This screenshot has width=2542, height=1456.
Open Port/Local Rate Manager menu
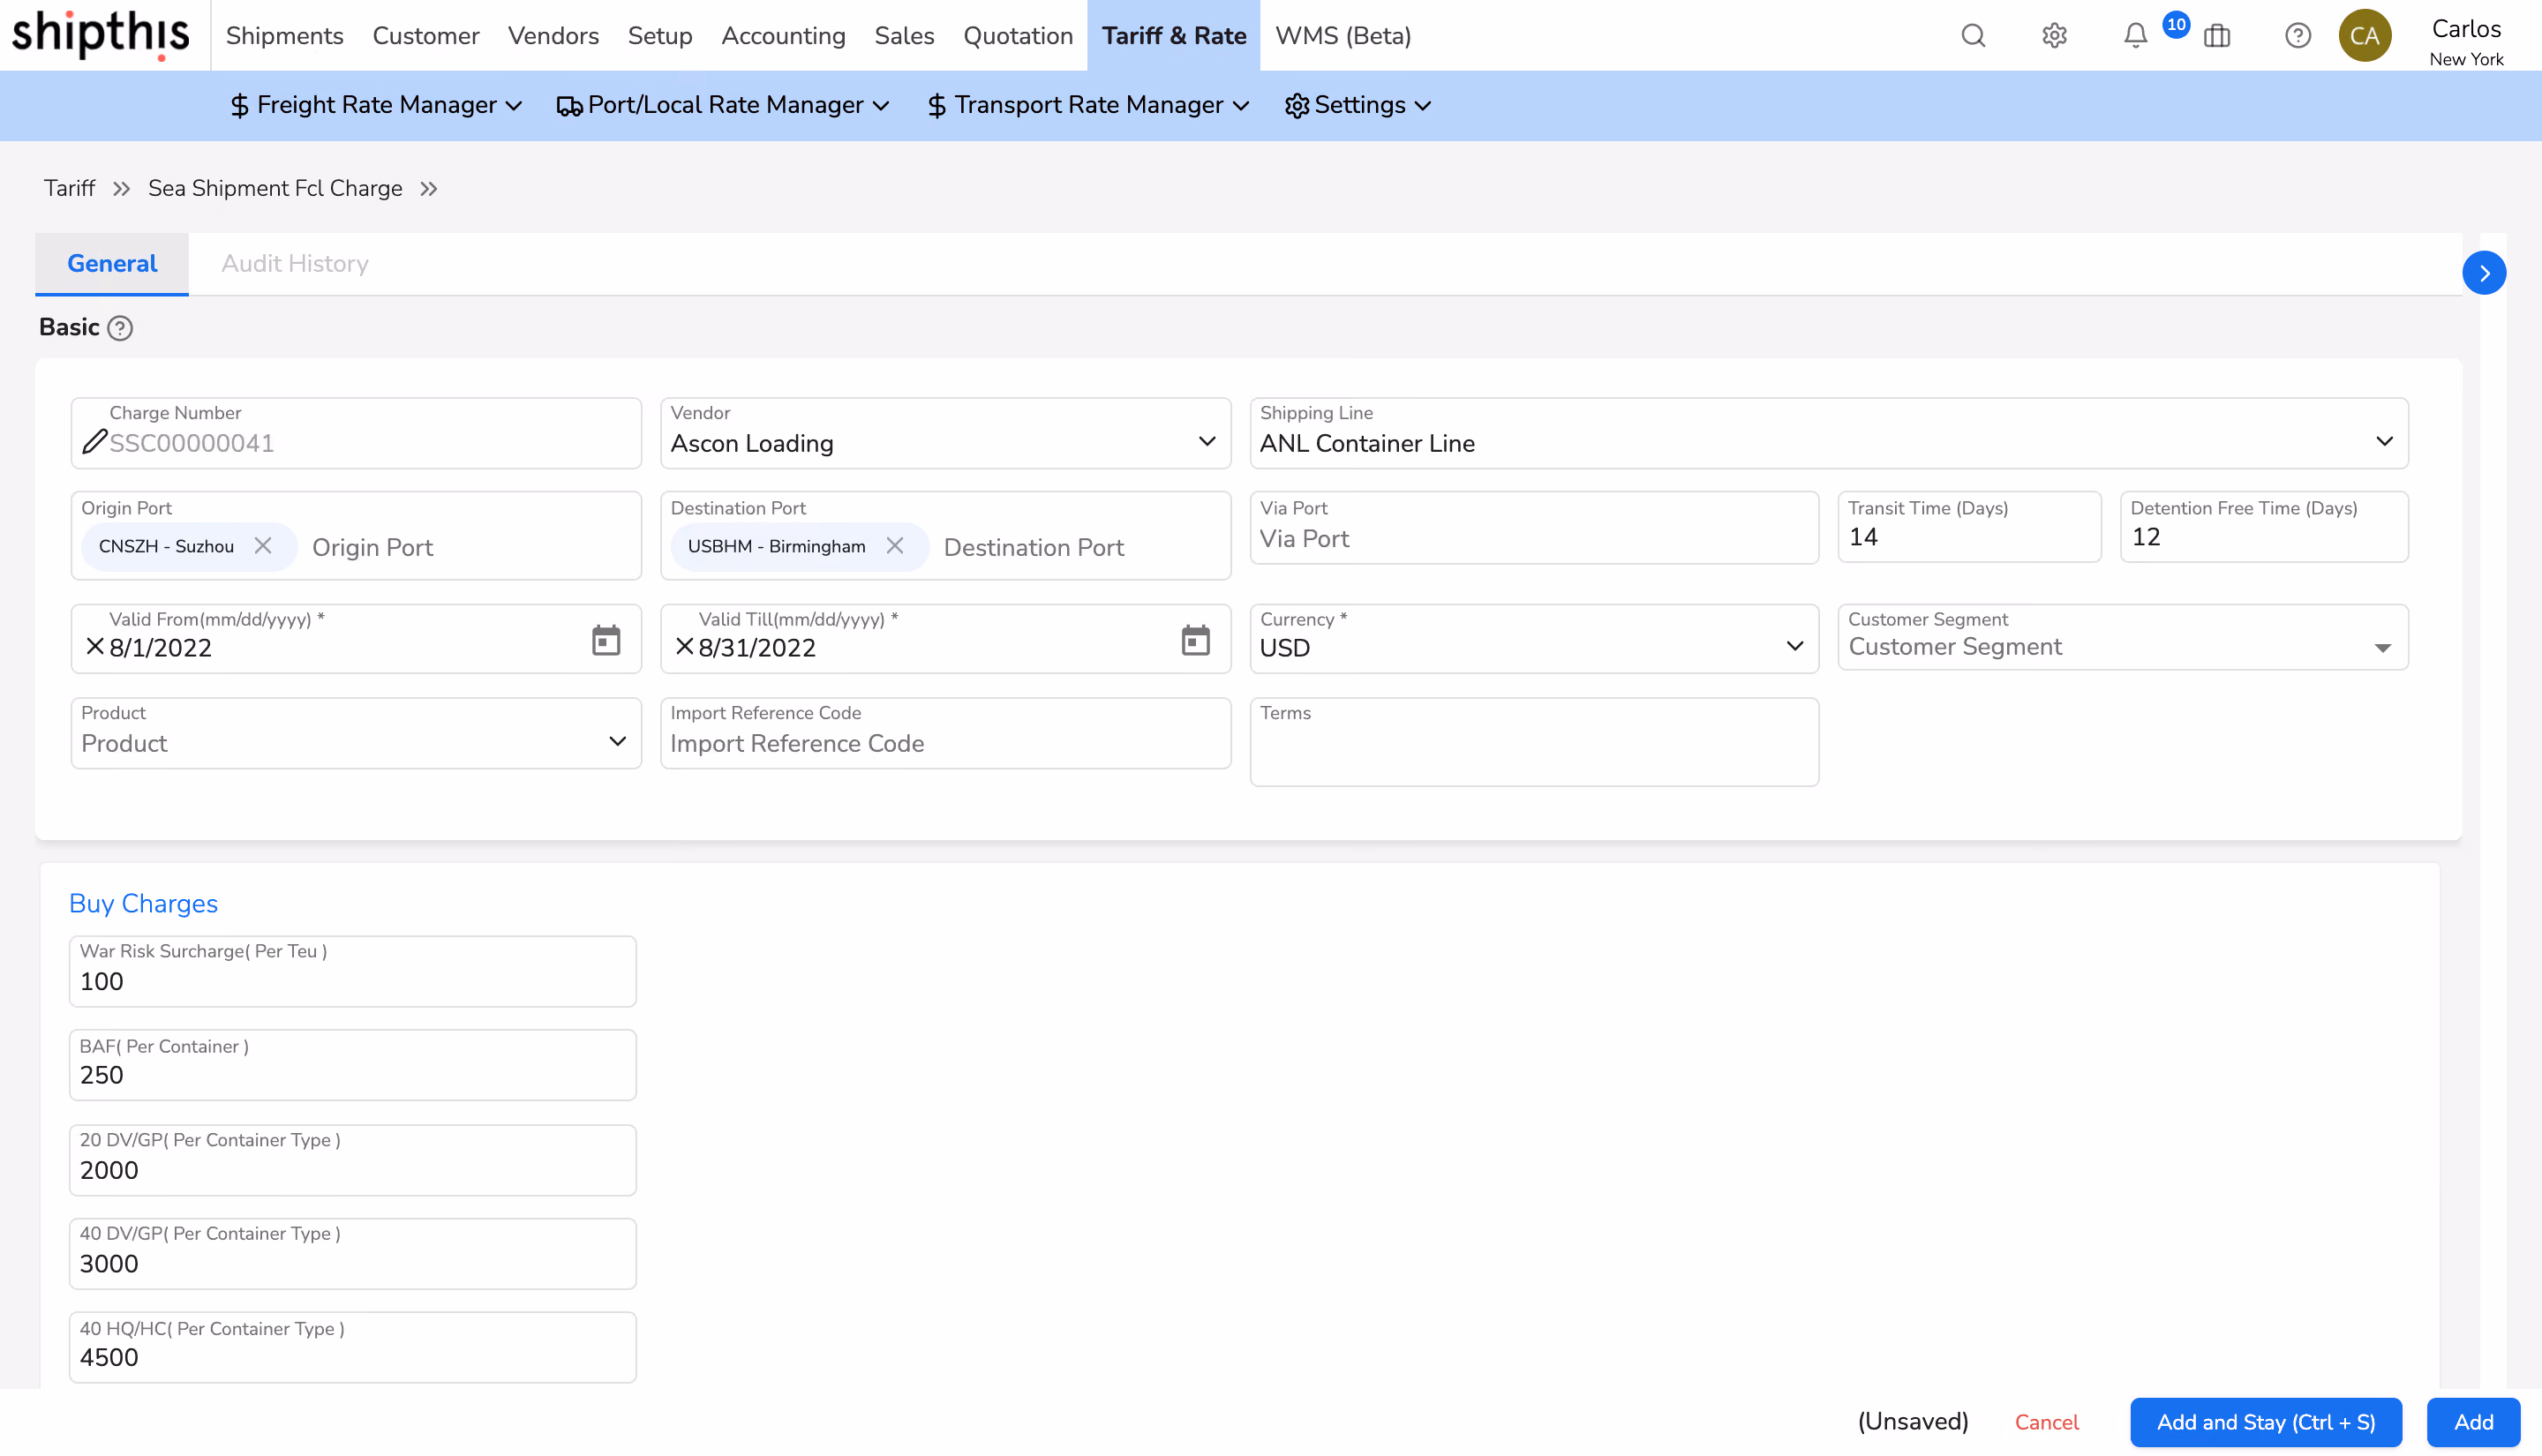[723, 105]
